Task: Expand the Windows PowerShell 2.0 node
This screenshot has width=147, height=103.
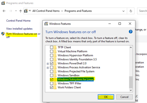Action: [x=48, y=64]
